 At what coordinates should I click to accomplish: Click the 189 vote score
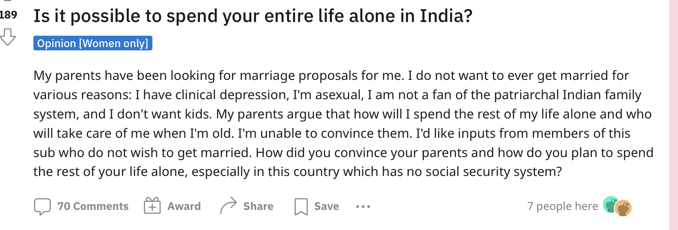[9, 15]
